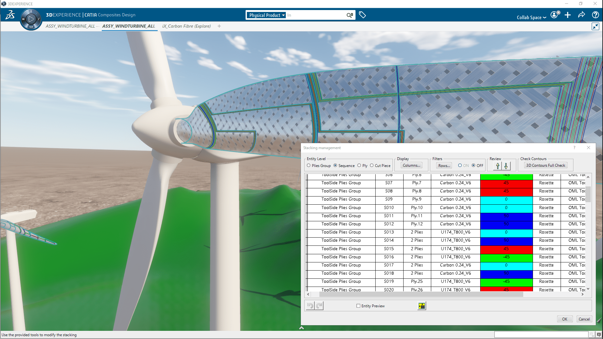603x339 pixels.
Task: Click the yellow table export icon
Action: pos(421,306)
